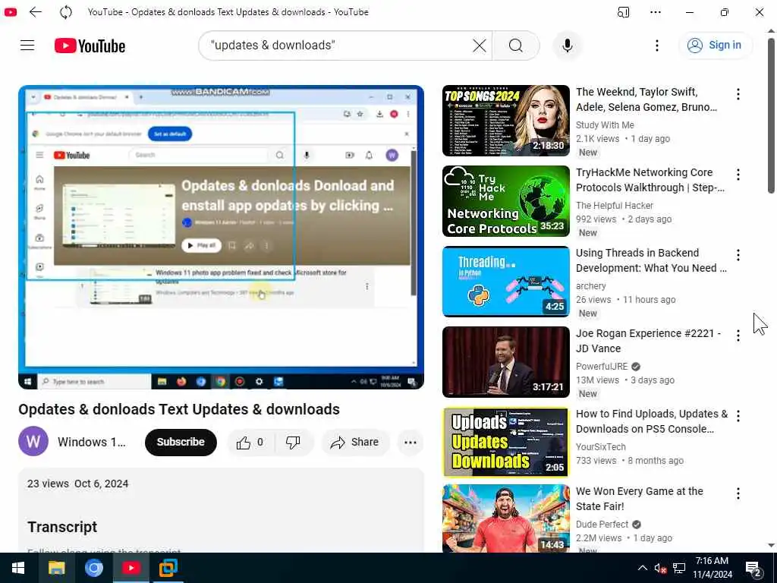The height and width of the screenshot is (583, 777).
Task: Reload the page with the refresh icon
Action: [65, 12]
